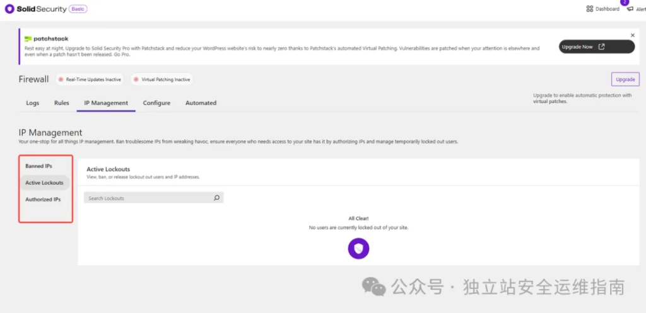Click the Solid Security shield logo

tap(9, 9)
